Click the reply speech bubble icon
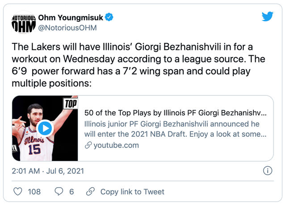Viewport: 286px width, 205px height. pos(59,192)
